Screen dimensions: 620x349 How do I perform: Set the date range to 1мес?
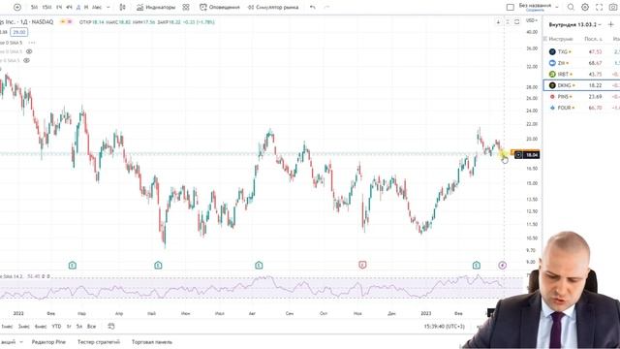[x=7, y=327]
